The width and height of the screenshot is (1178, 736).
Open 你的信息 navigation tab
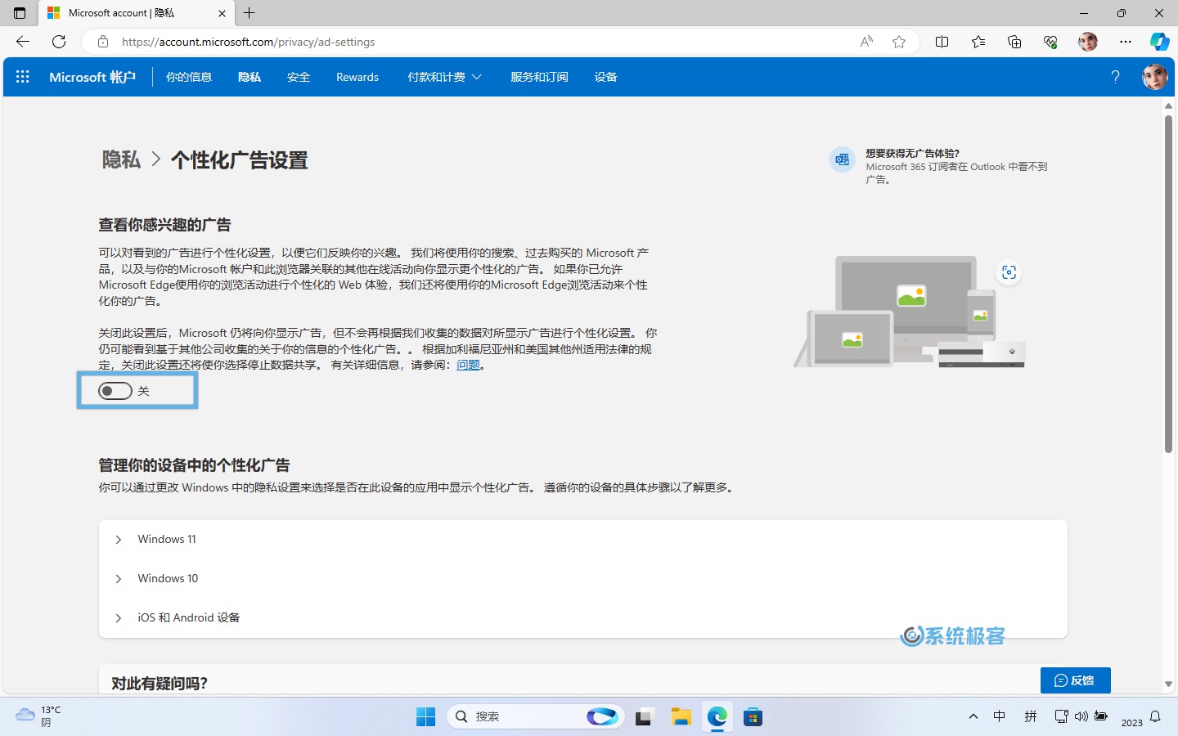click(189, 77)
